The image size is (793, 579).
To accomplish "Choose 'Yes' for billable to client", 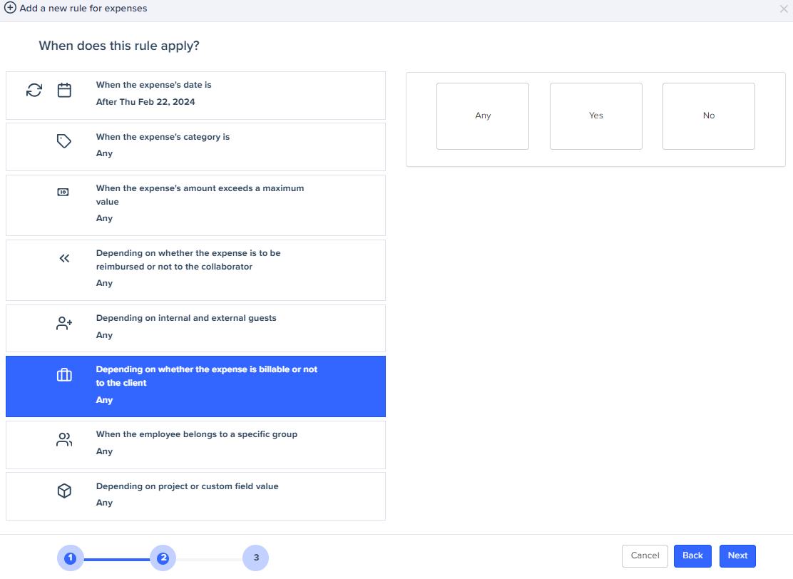I will coord(595,116).
